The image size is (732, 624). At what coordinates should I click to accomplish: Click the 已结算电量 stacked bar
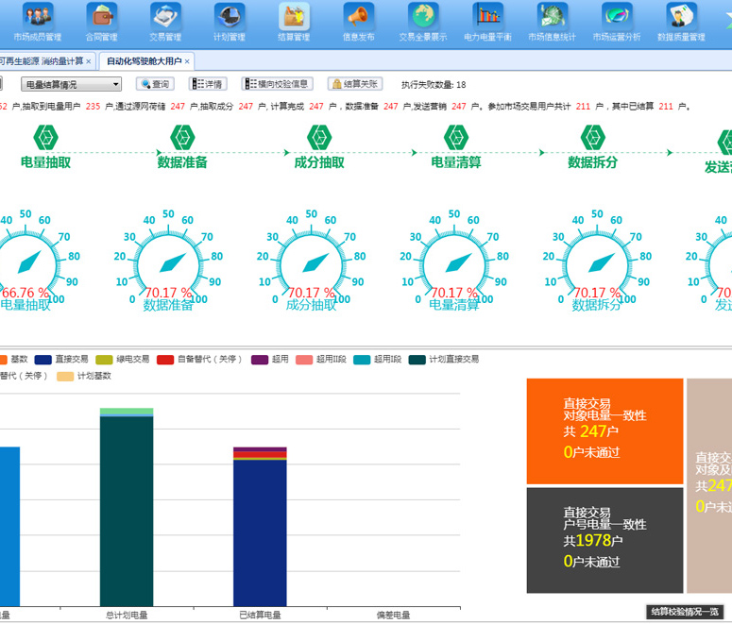point(260,527)
